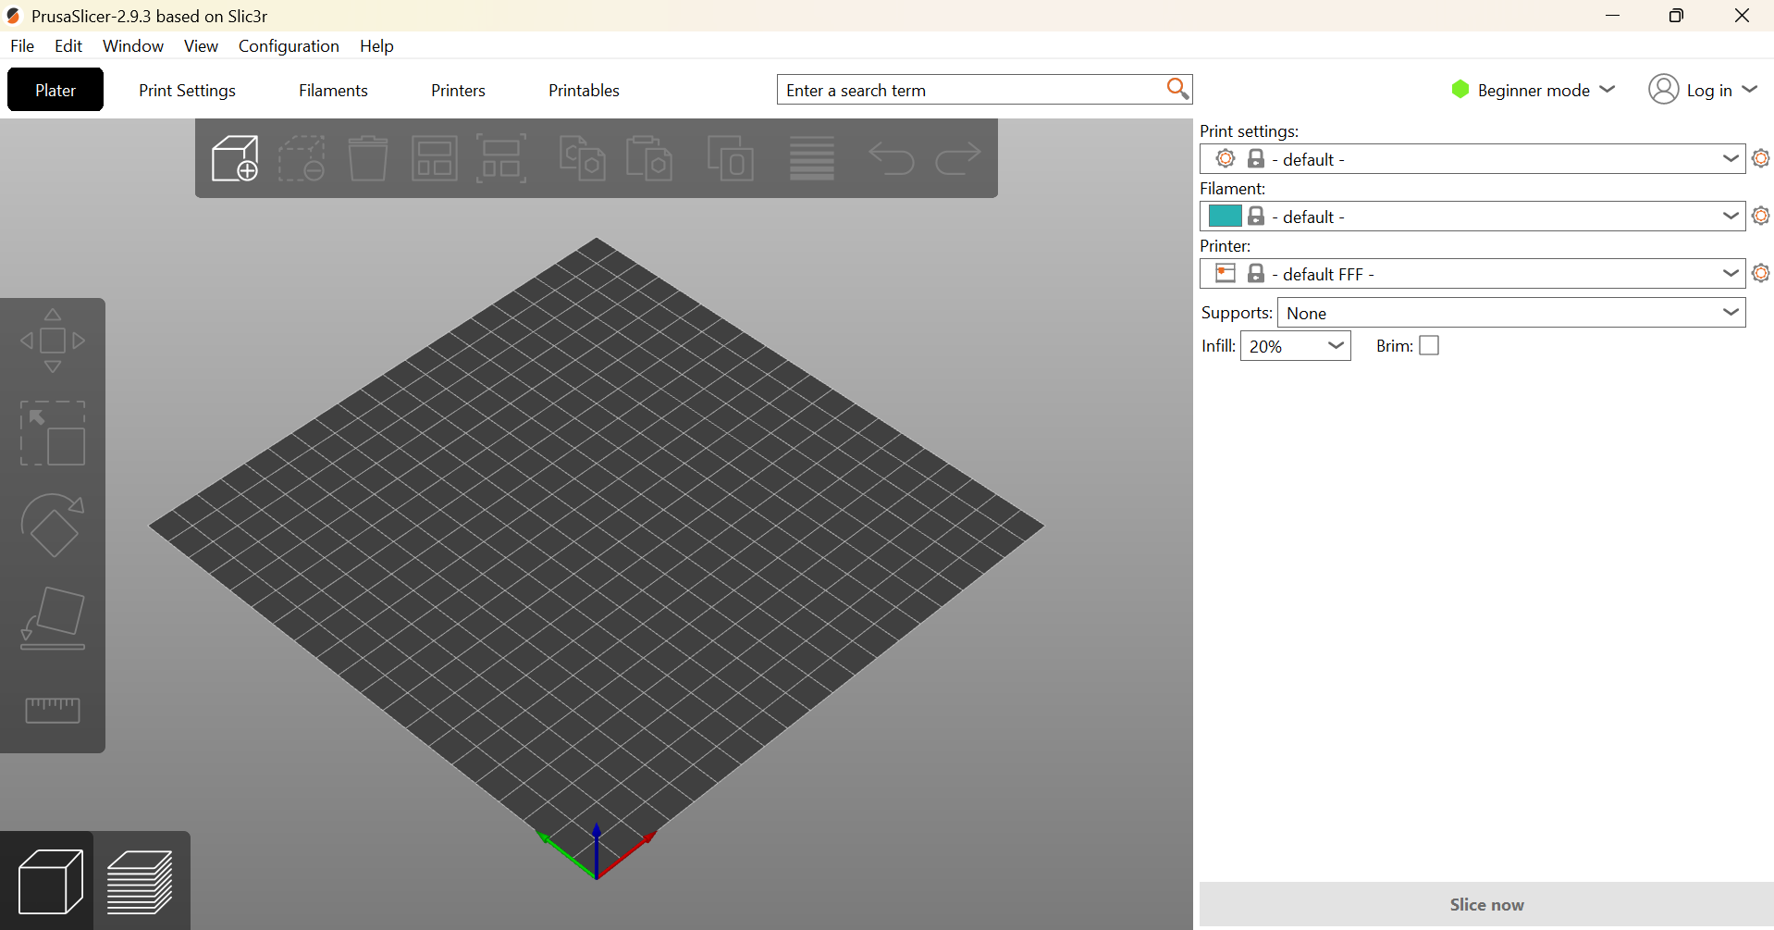Switch to the Print Settings tab
This screenshot has width=1774, height=930.
pyautogui.click(x=187, y=91)
